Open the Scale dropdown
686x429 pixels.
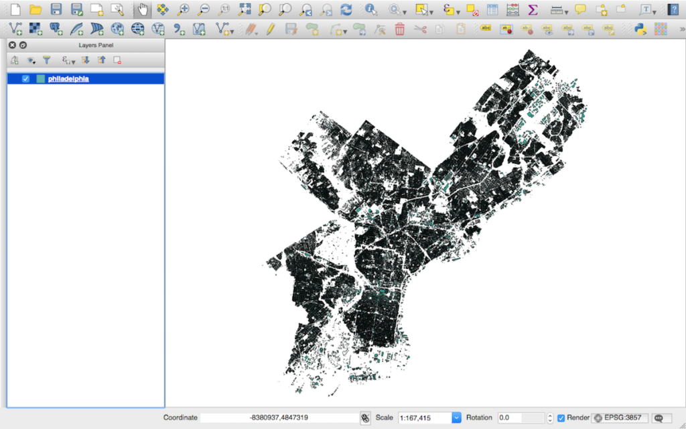coord(456,417)
